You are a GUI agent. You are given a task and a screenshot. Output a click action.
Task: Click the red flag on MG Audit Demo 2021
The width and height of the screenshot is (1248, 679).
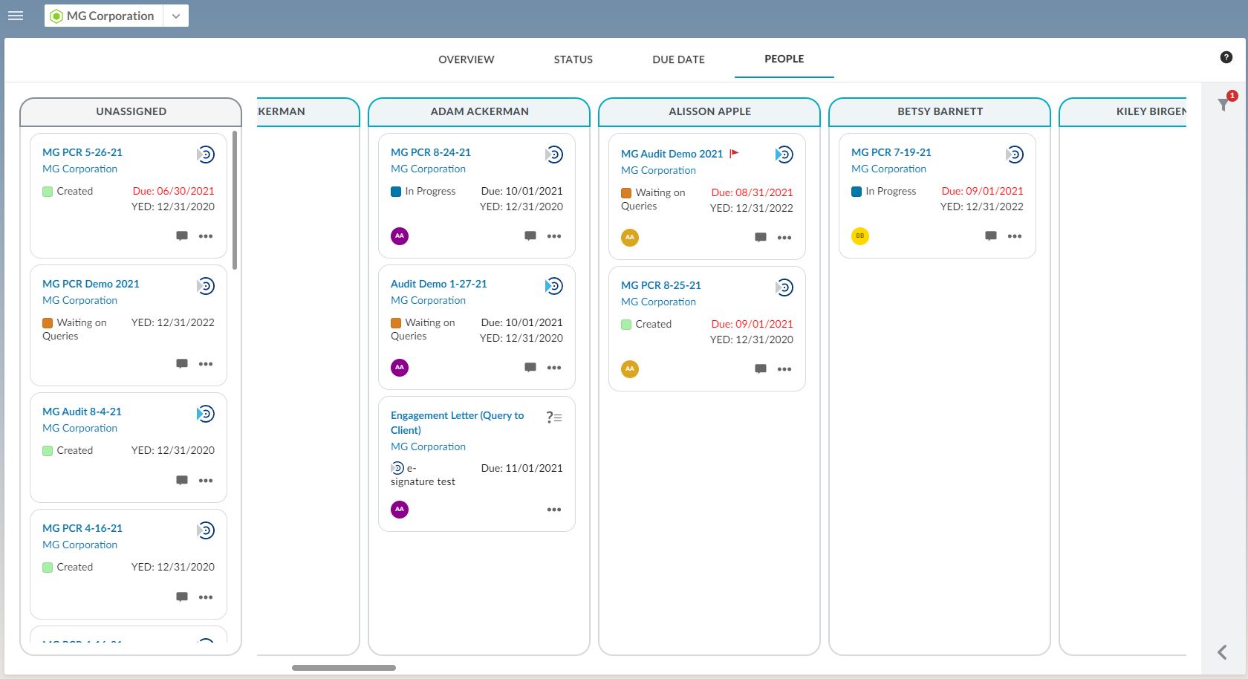tap(734, 153)
